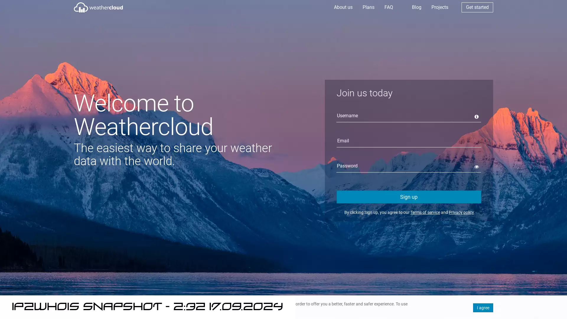Click the FAQ navigation menu item

[388, 7]
